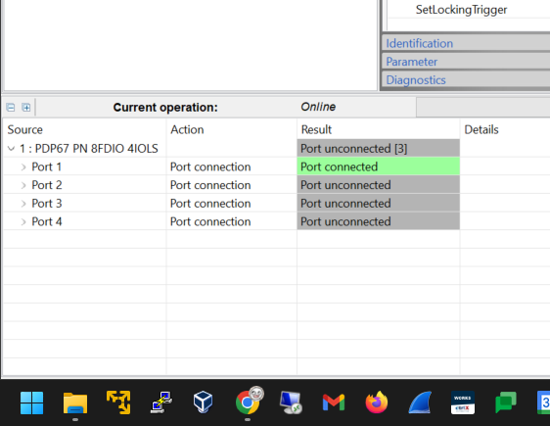Click the expand all icon in log toolbar
Screen dimensions: 550x426
26,108
